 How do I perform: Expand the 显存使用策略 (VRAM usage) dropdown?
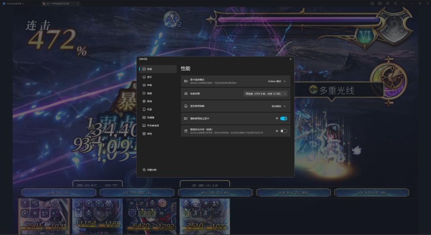(279, 107)
